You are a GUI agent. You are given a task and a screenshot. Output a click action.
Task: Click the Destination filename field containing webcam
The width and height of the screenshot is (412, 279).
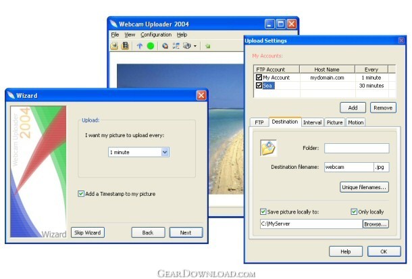pyautogui.click(x=349, y=167)
